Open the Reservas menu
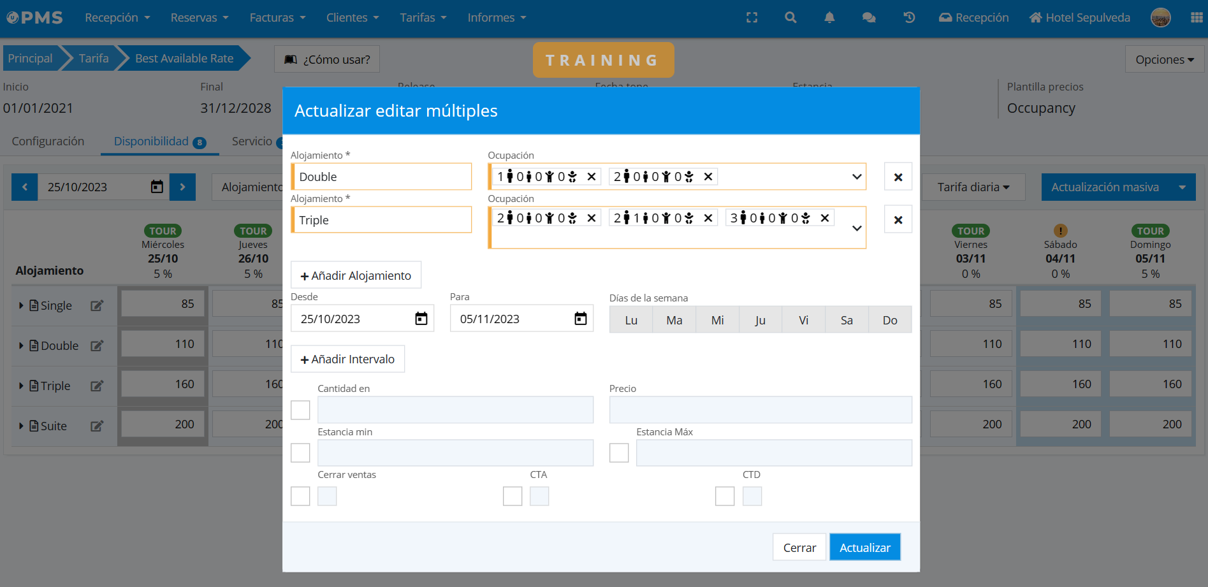Screen dimensions: 1208x587 click(x=199, y=18)
